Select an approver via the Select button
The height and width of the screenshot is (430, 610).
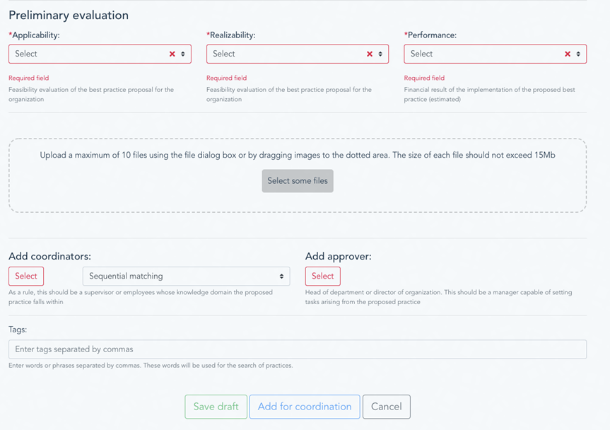click(323, 277)
